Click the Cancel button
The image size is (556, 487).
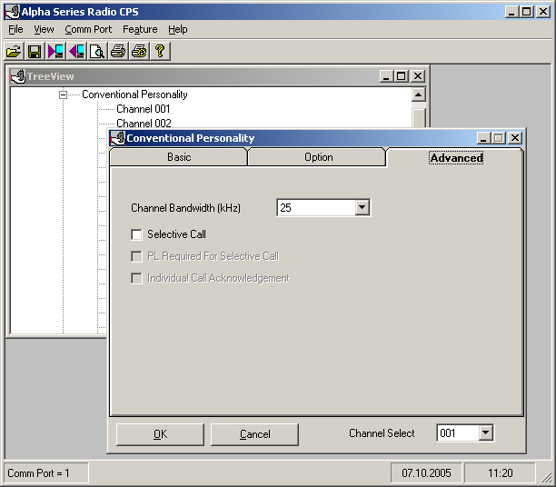coord(254,434)
